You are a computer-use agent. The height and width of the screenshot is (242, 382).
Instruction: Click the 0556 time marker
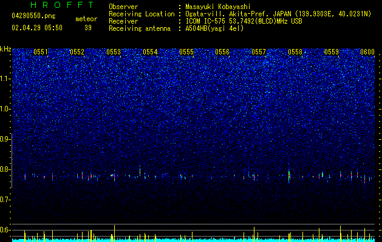[222, 52]
